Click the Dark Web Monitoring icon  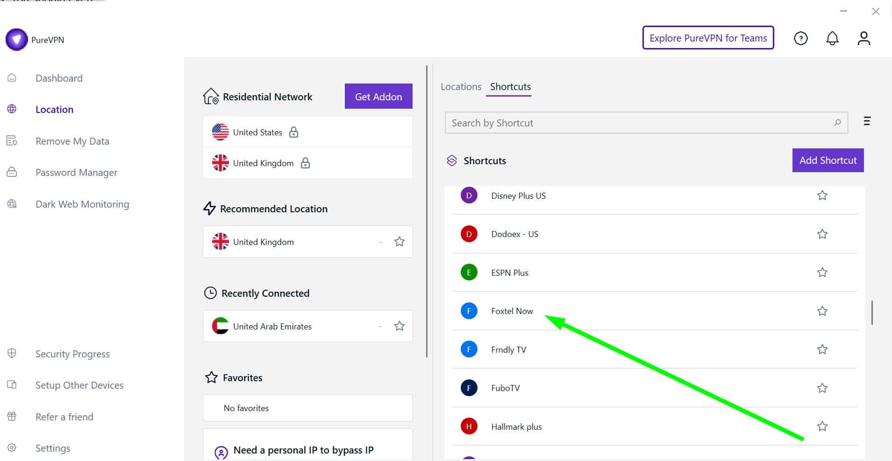[12, 204]
